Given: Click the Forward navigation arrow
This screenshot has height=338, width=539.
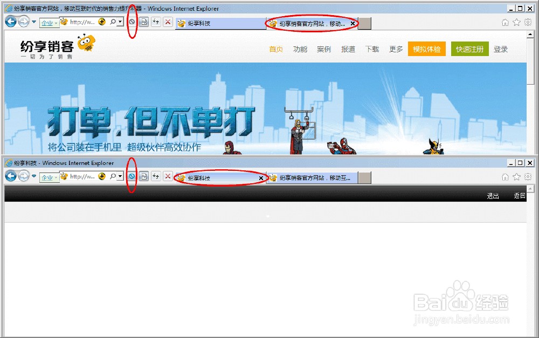Looking at the screenshot, I should 23,22.
